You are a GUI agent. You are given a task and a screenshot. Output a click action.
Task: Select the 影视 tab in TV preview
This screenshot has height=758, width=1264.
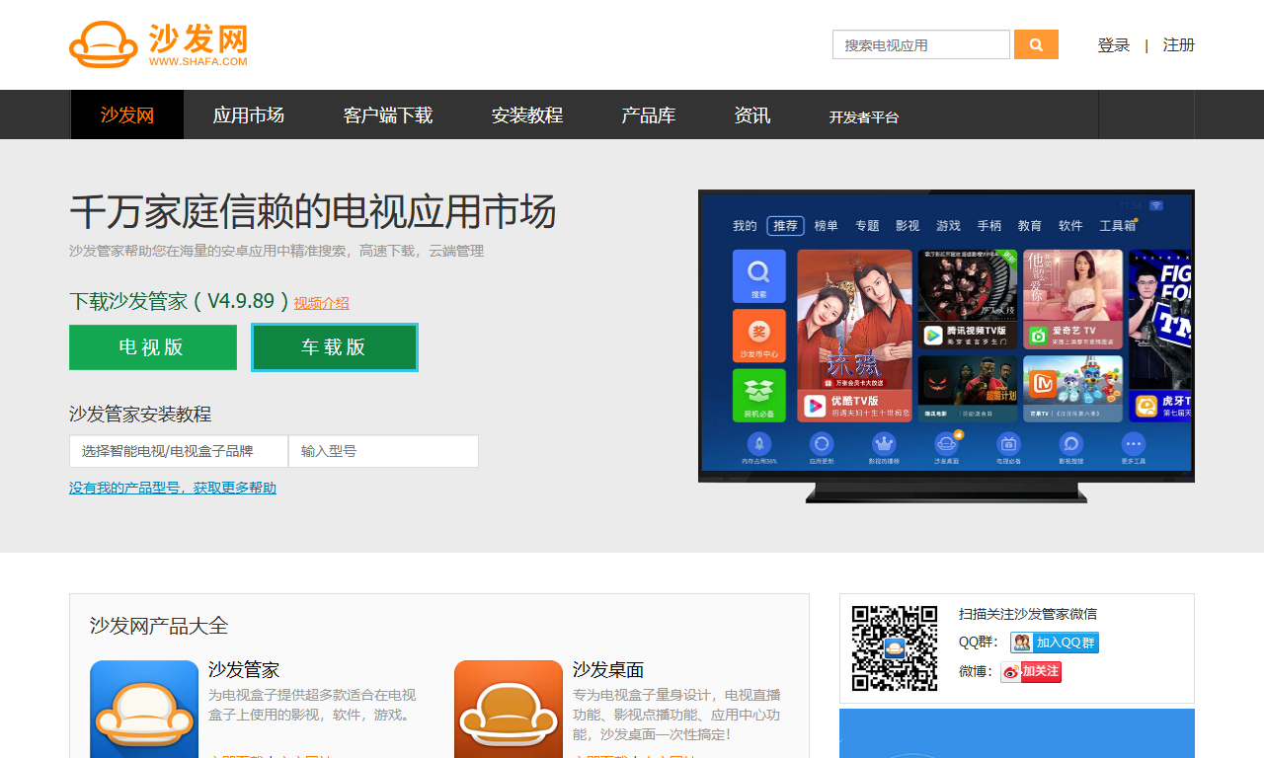click(908, 226)
